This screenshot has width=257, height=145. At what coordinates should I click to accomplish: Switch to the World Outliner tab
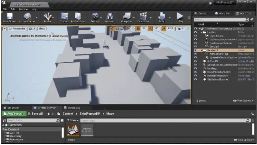(244, 14)
